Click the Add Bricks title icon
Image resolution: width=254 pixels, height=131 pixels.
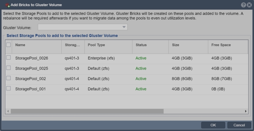click(7, 5)
